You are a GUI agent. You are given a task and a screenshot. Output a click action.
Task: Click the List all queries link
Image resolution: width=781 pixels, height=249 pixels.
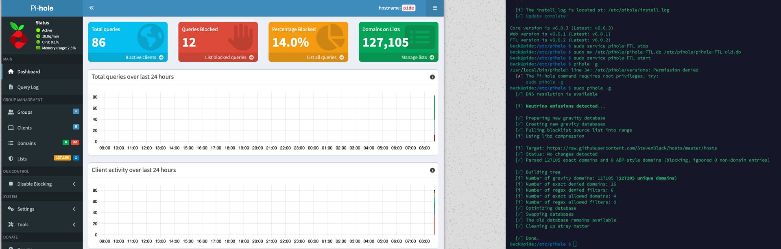[308, 57]
